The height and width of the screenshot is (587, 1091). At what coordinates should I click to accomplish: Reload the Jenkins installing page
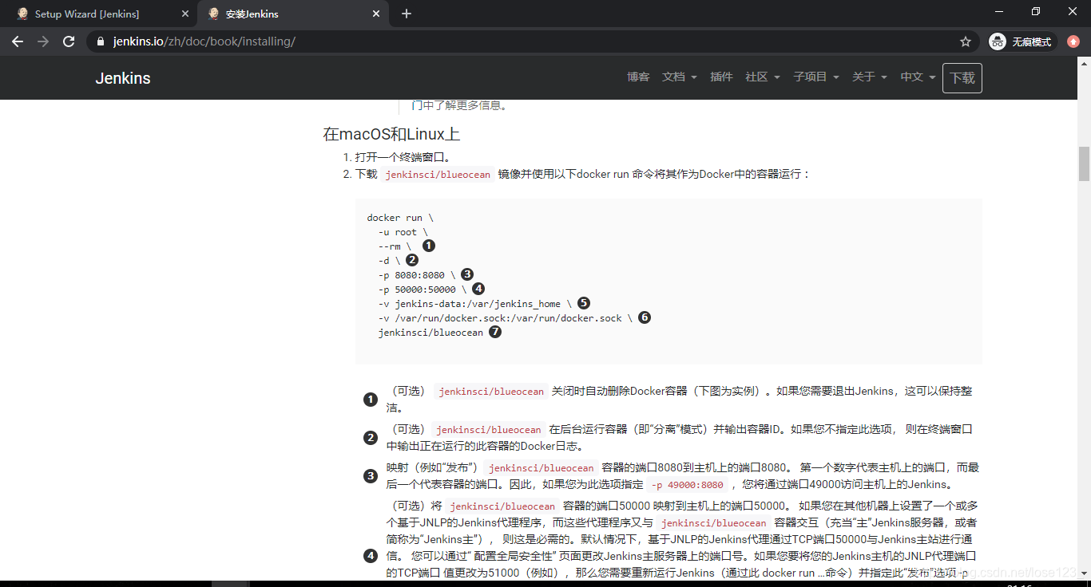coord(69,41)
